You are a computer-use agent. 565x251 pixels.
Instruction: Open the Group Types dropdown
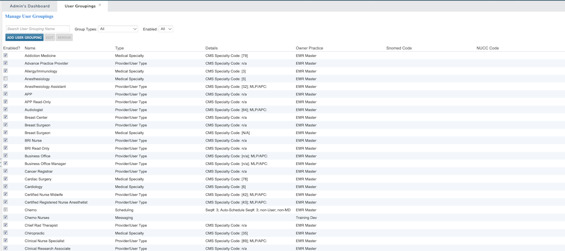118,29
